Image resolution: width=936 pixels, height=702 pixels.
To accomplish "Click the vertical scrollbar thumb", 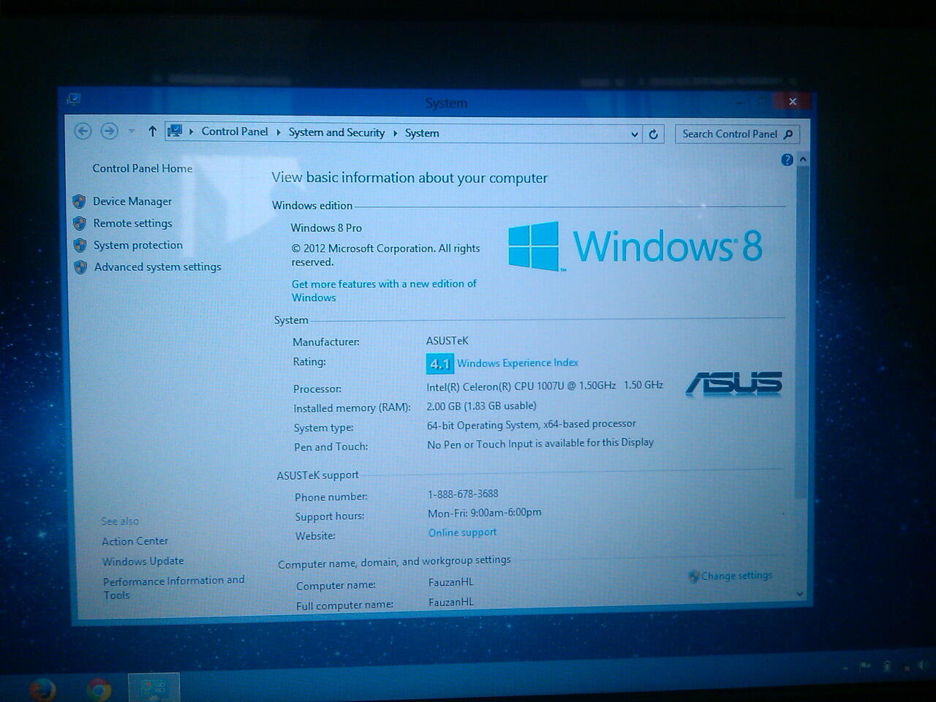I will [x=802, y=333].
